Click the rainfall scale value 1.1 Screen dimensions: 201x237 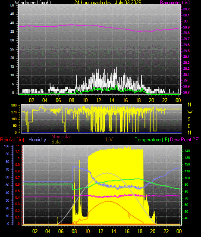coord(18,152)
